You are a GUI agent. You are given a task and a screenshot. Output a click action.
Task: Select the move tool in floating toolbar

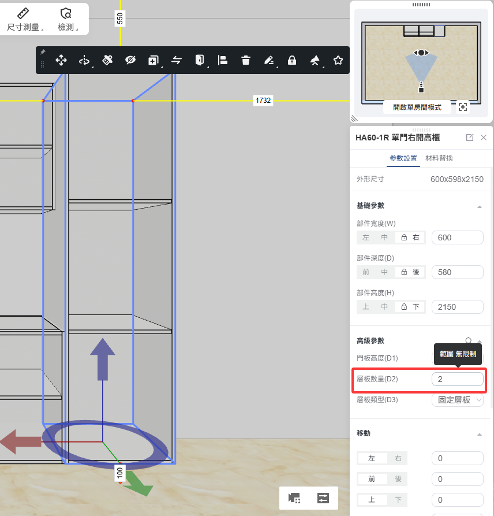coord(61,60)
